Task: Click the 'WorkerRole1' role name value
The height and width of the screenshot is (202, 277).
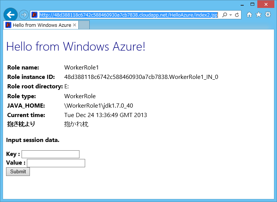Action: coord(81,68)
